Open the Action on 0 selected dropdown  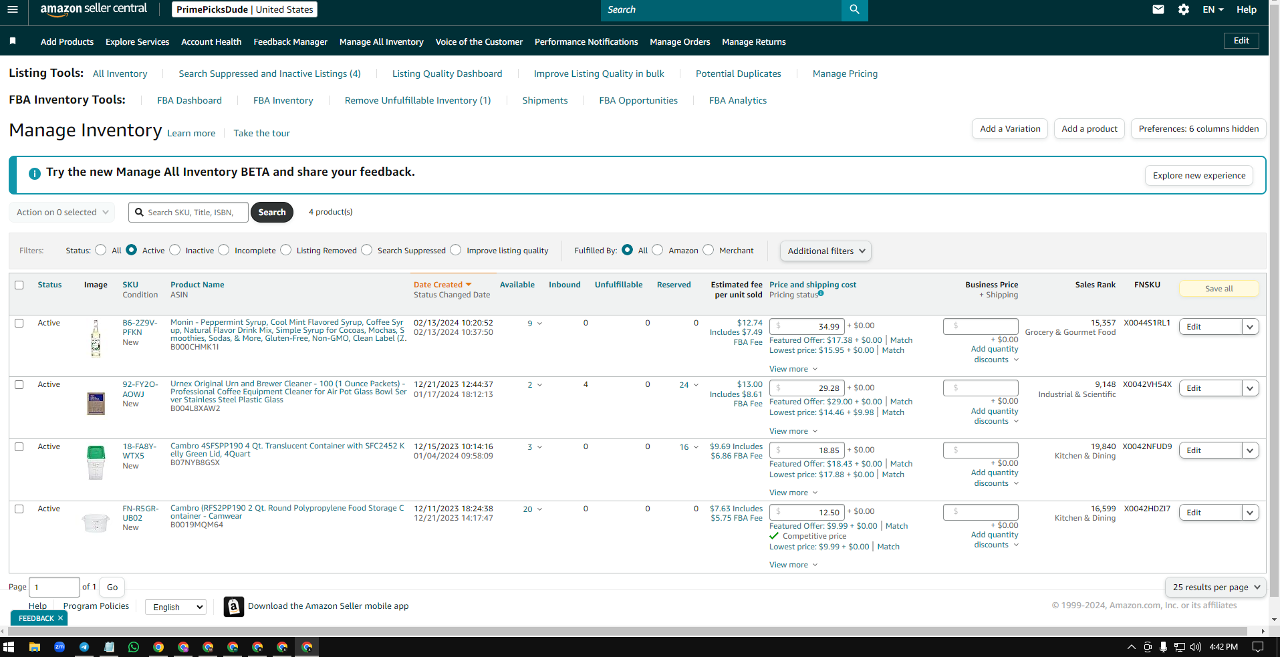click(x=62, y=212)
